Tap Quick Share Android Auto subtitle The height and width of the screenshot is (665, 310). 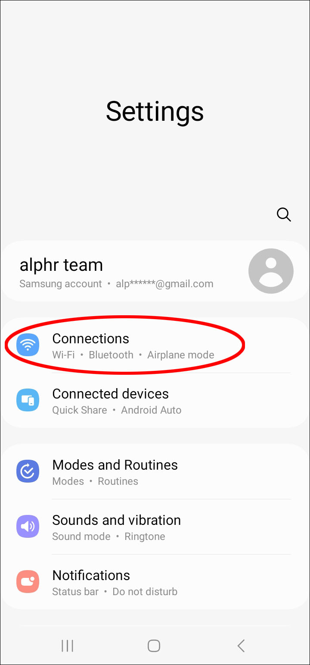[x=117, y=410]
